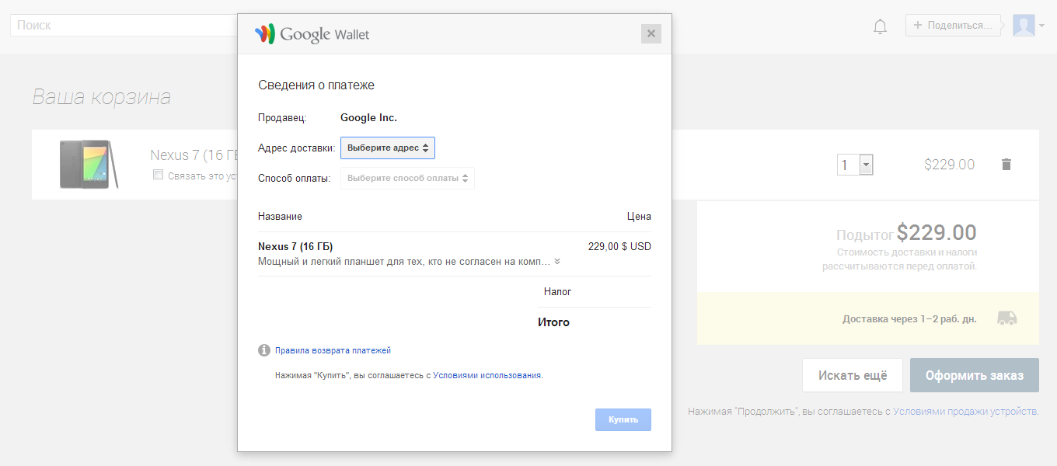Open the 'Выберите адрес' dropdown
This screenshot has height=466, width=1057.
point(388,148)
